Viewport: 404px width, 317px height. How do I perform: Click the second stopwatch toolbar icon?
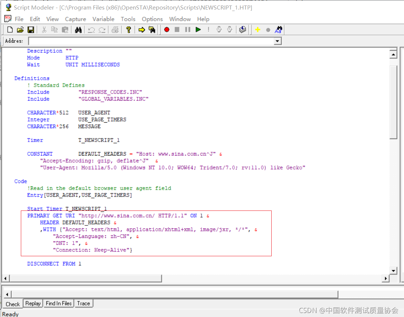point(230,30)
